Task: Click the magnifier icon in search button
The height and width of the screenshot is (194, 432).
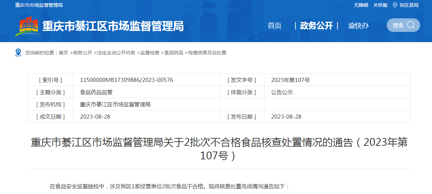Action: pos(411,25)
